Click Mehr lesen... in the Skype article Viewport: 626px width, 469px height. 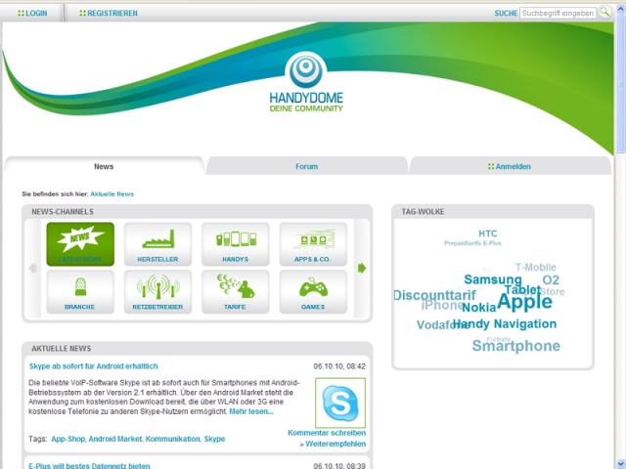coord(251,411)
